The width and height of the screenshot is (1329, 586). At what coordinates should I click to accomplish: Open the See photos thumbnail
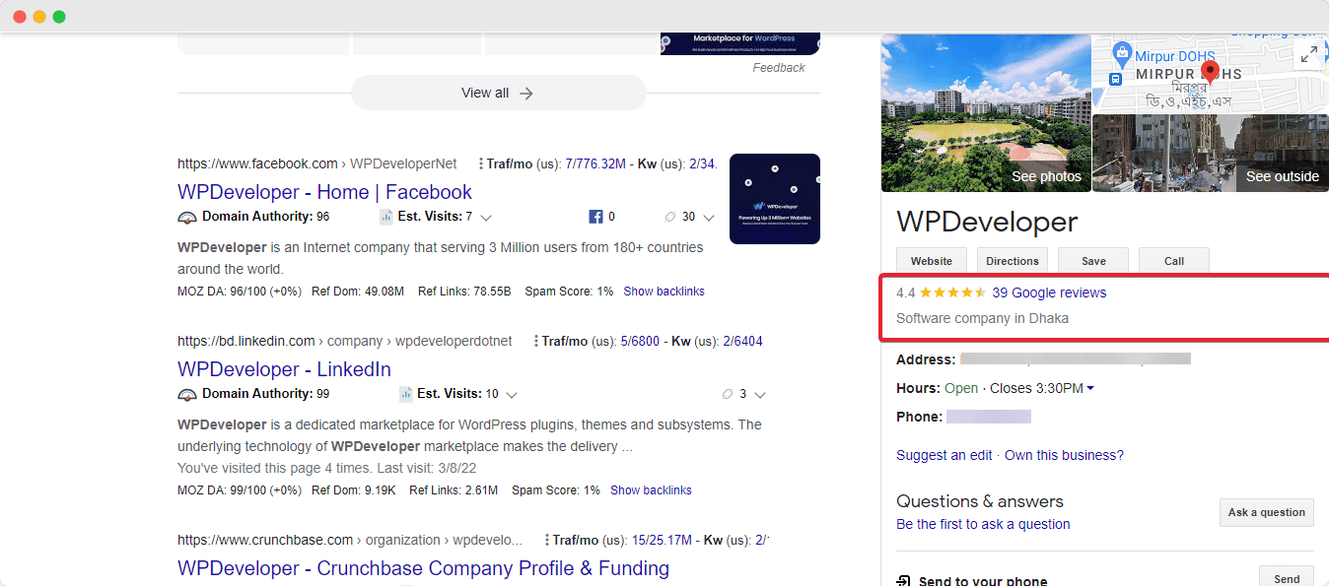[986, 113]
